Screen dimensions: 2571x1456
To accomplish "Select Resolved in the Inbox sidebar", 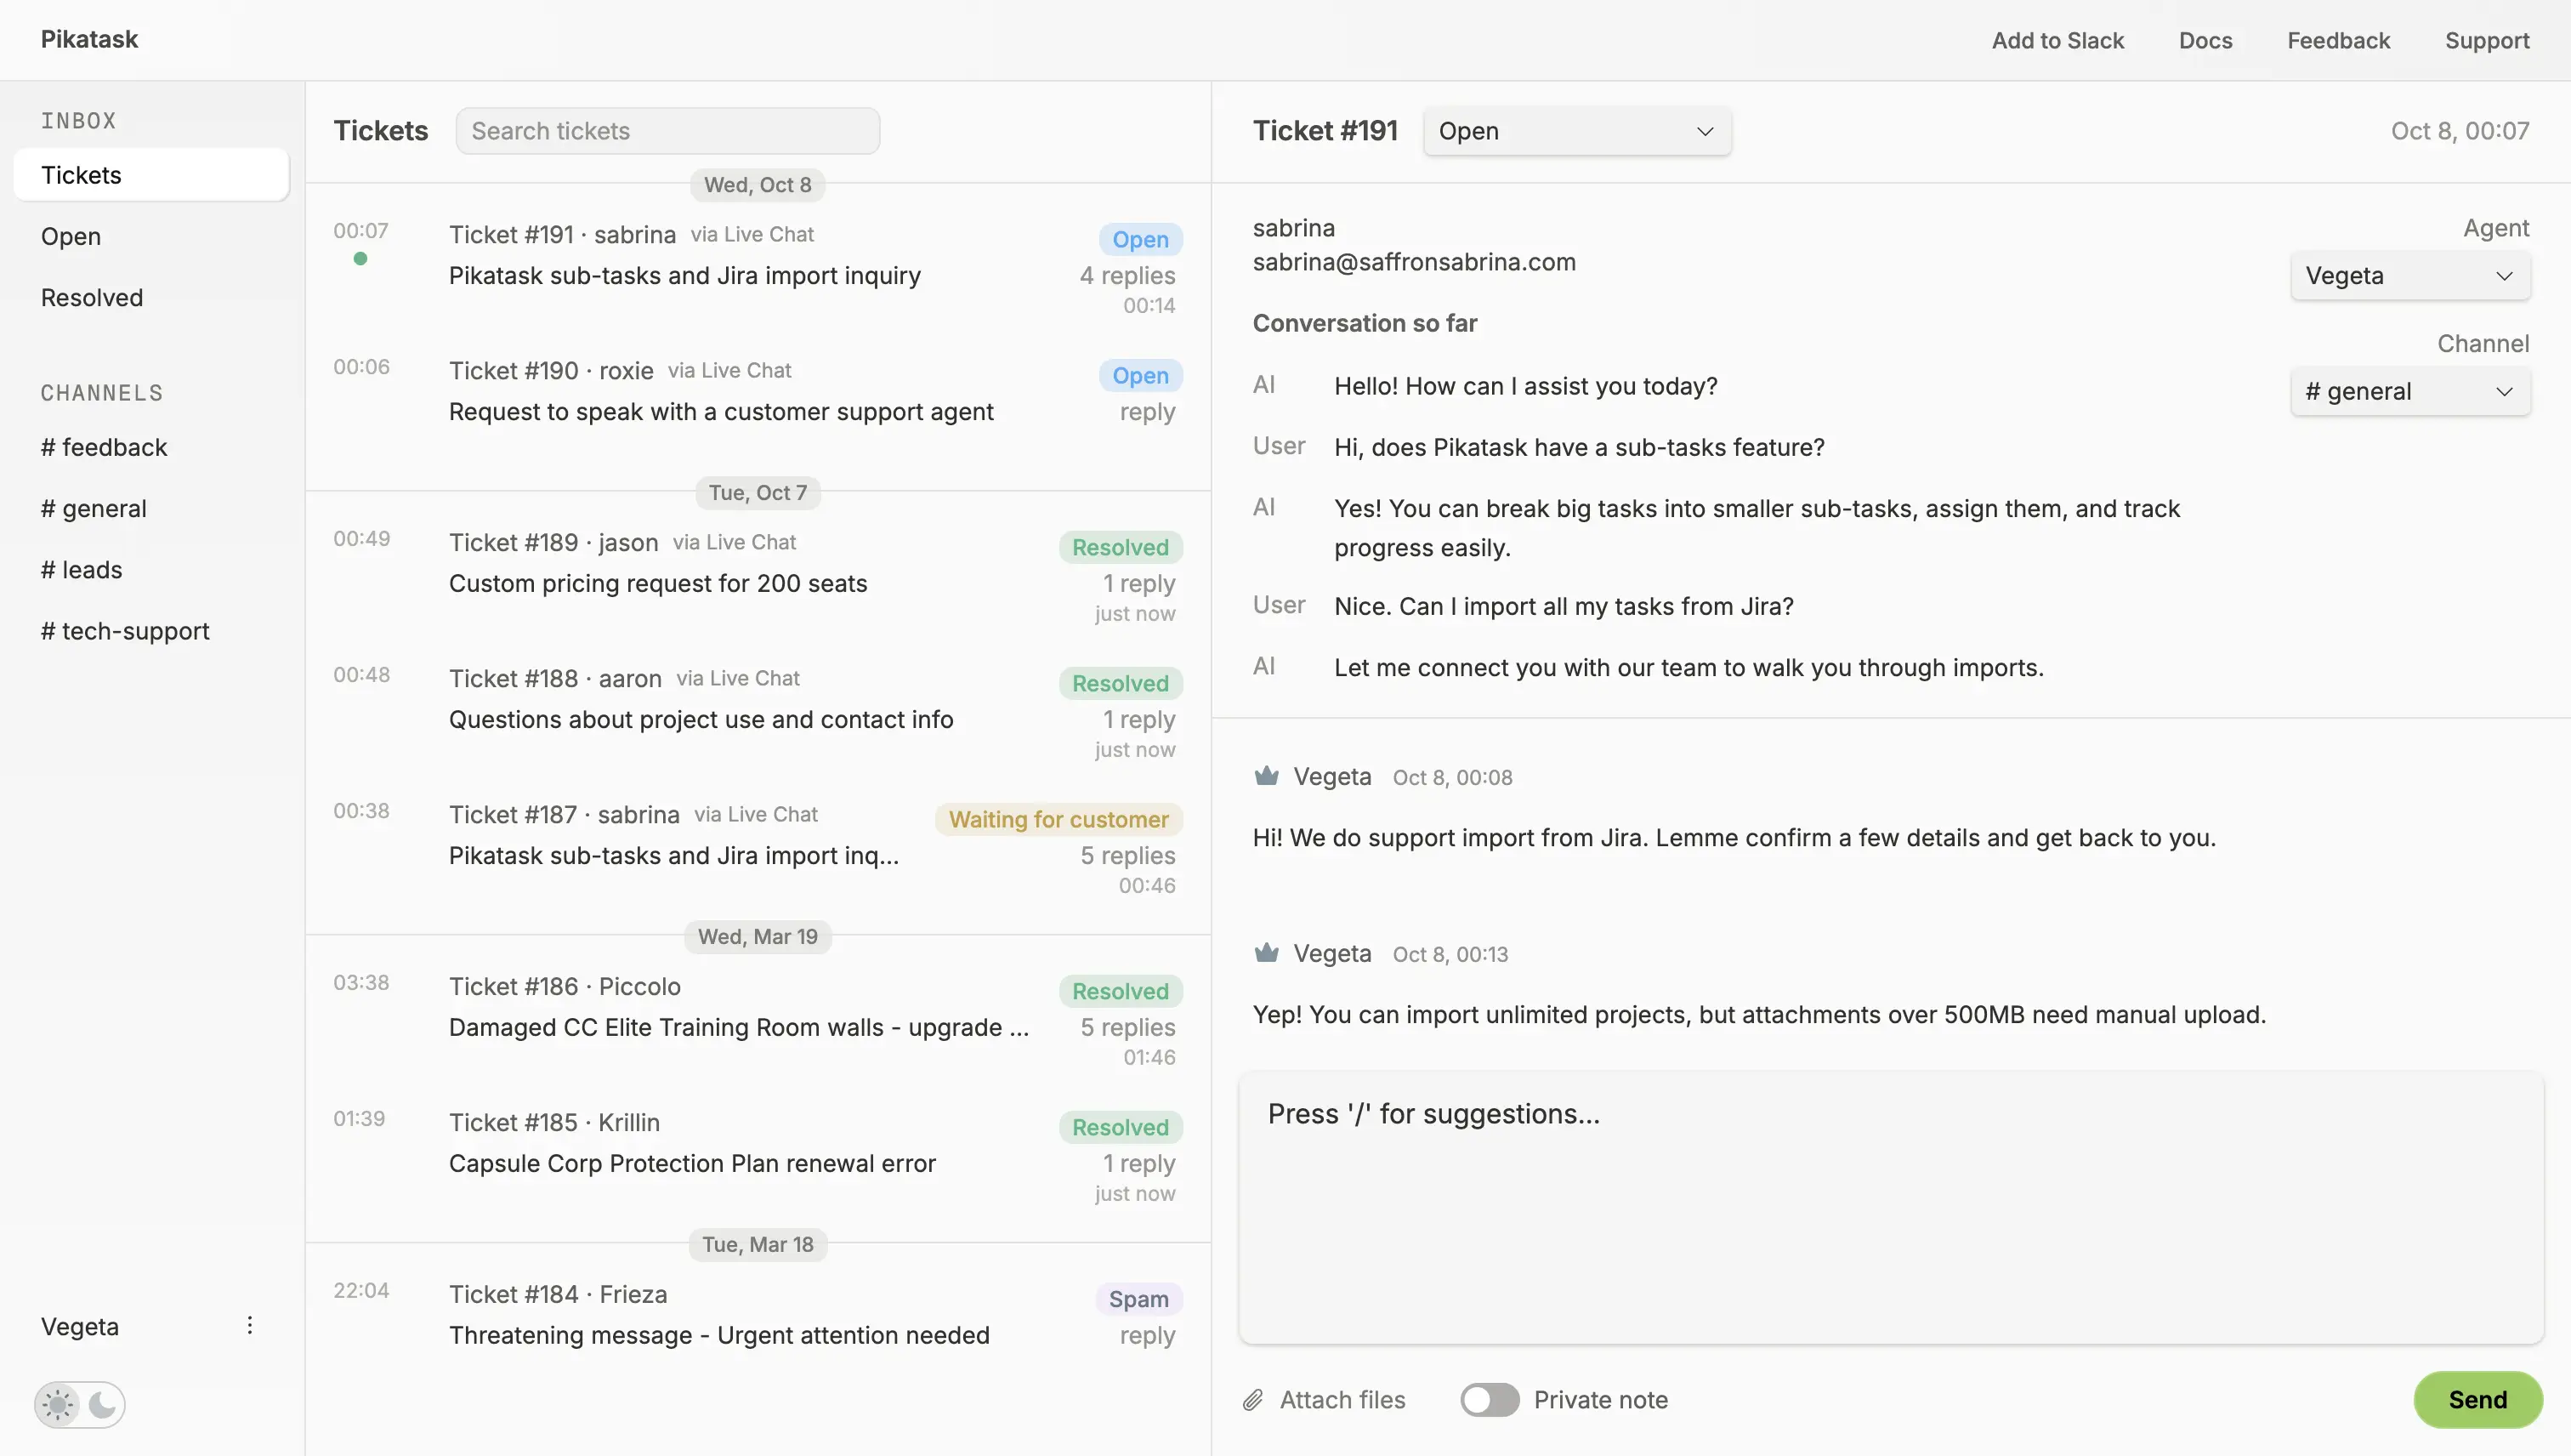I will [x=91, y=297].
